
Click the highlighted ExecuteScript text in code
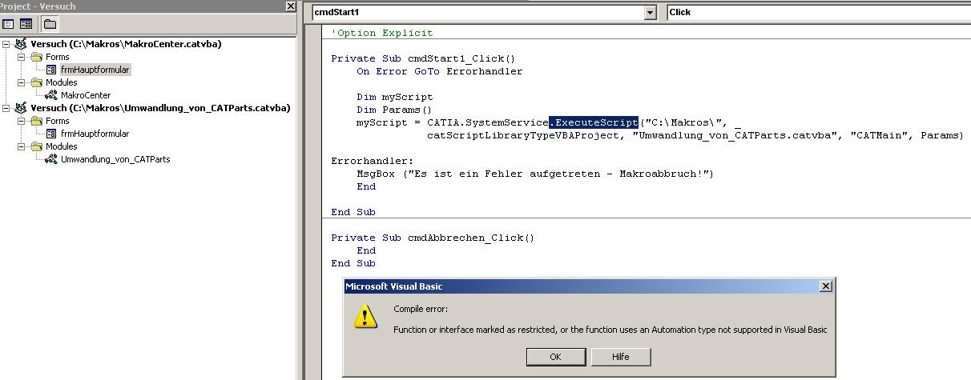point(594,122)
